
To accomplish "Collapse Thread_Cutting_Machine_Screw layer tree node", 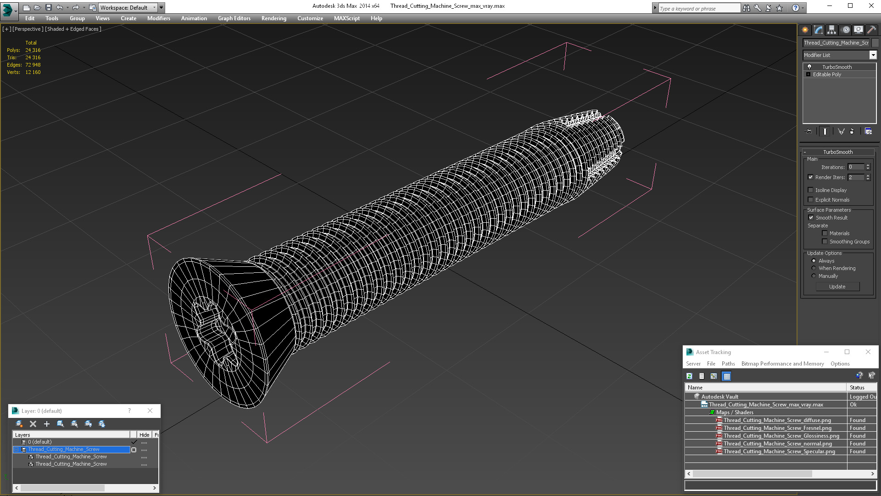I will coord(17,450).
